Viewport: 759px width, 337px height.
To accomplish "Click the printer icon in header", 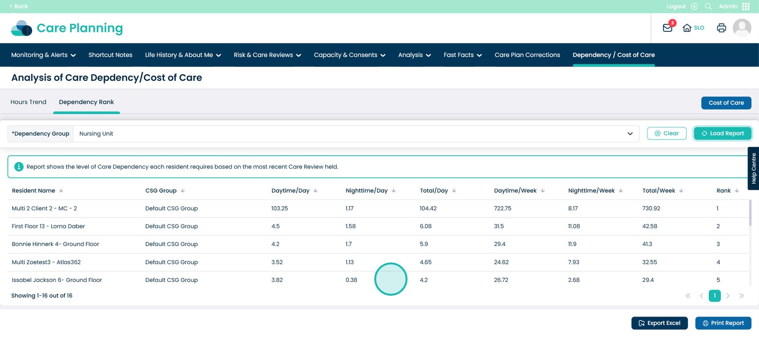I will coord(721,28).
